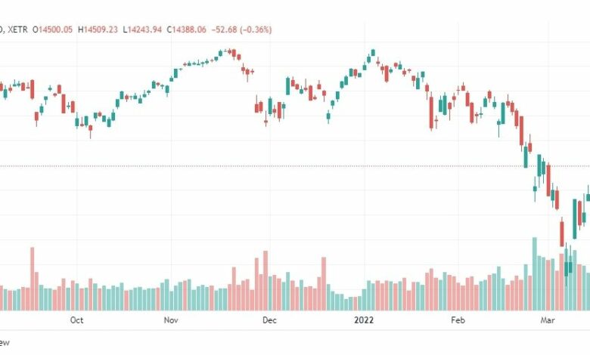Select the Open value O14500.05
Image resolution: width=590 pixels, height=355 pixels.
[52, 29]
